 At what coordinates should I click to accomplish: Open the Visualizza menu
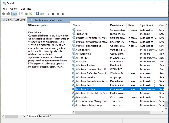26,9
